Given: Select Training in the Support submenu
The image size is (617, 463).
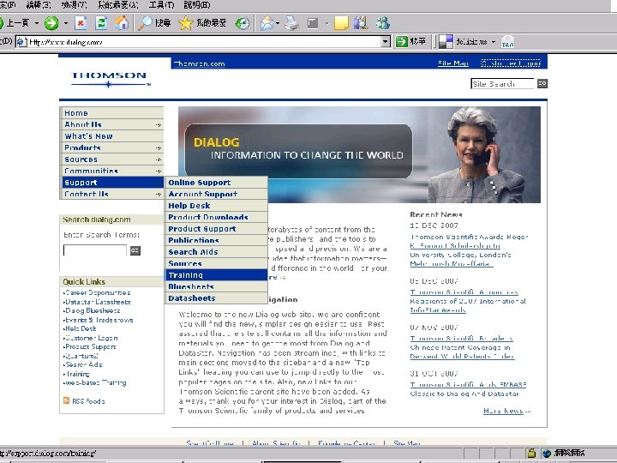Looking at the screenshot, I should [216, 275].
